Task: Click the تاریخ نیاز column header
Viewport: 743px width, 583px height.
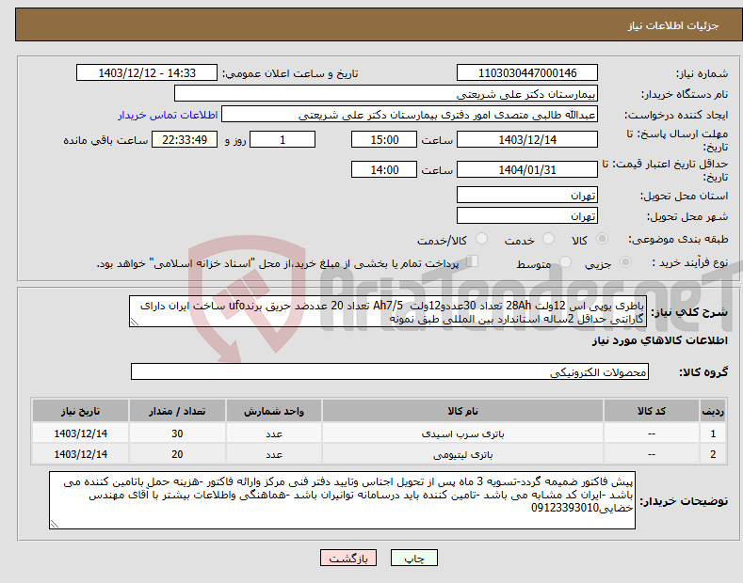Action: click(x=81, y=411)
